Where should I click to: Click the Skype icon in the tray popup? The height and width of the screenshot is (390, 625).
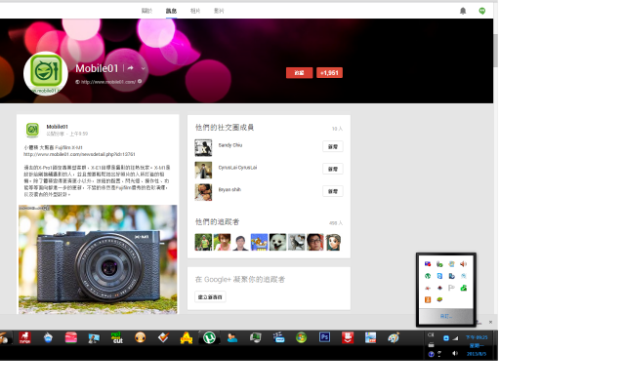[x=439, y=276]
